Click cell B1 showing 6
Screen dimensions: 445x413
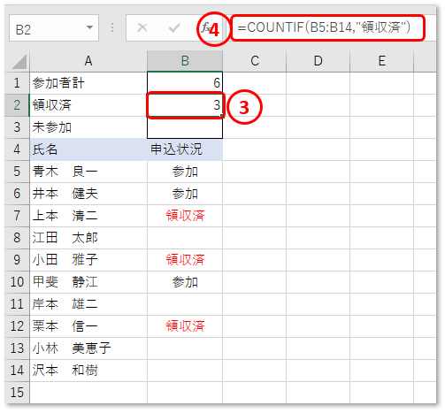click(x=185, y=83)
